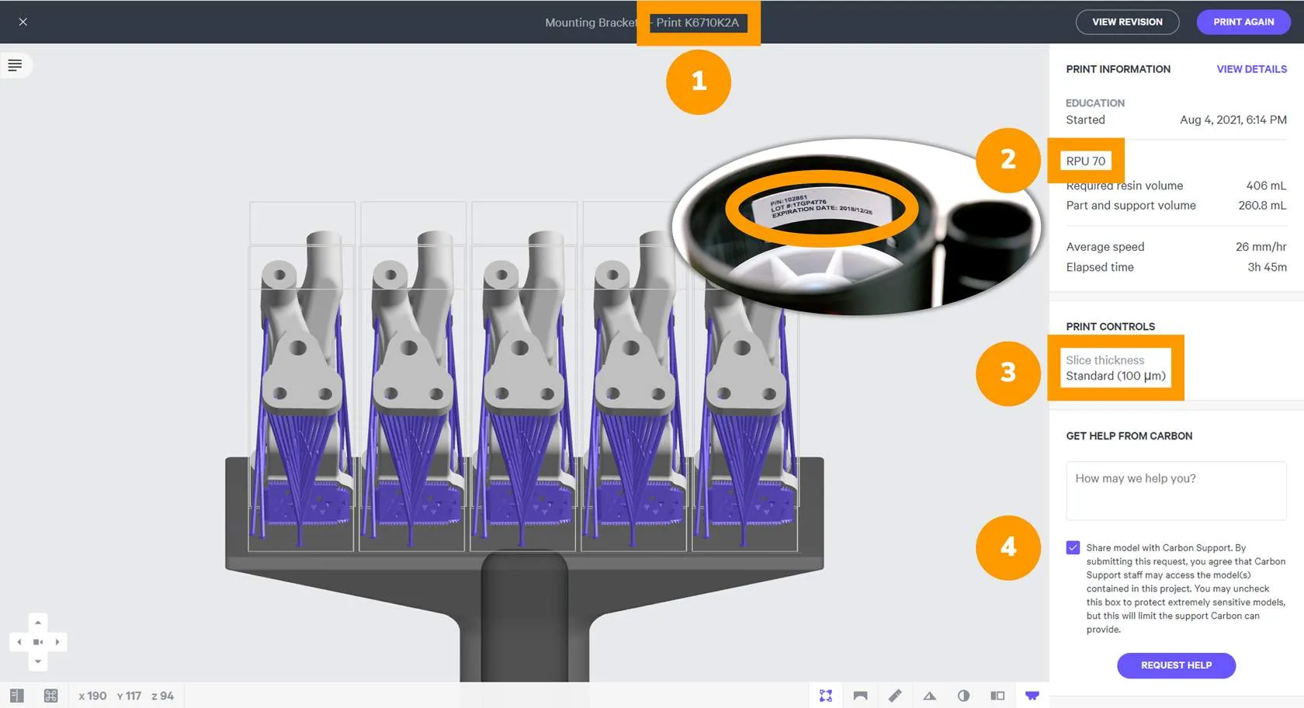The image size is (1304, 708).
Task: Toggle the half-circle contrast view icon
Action: click(x=963, y=696)
